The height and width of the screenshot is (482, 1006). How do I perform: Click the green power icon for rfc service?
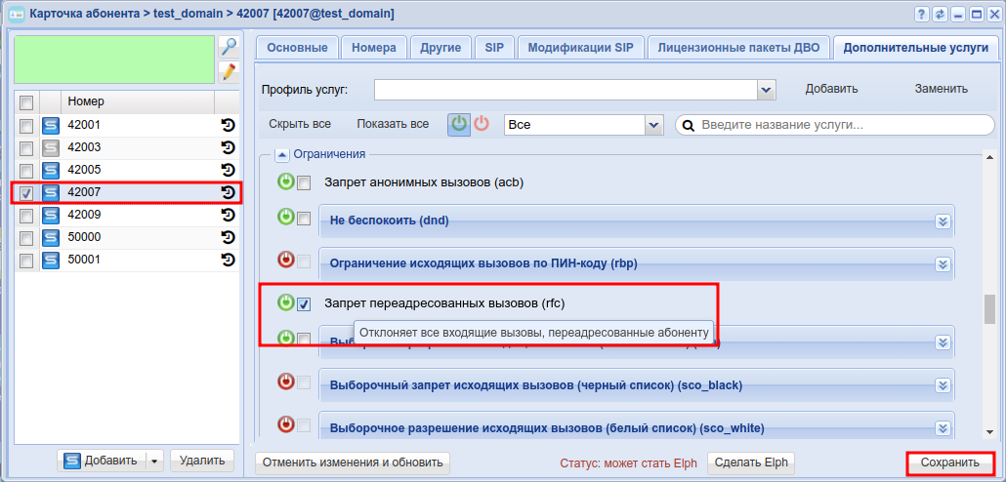(285, 302)
